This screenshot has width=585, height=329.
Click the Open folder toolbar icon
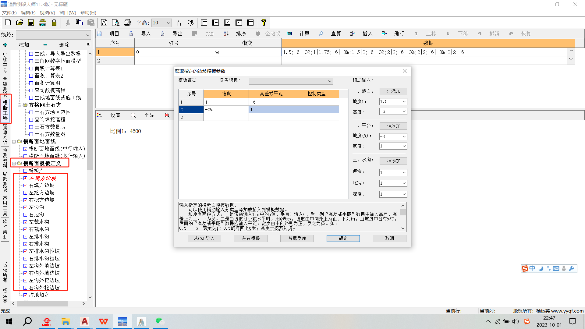[x=19, y=23]
